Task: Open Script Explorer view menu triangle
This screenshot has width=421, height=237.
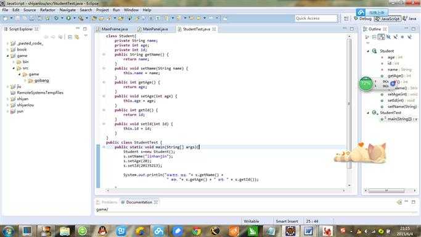Action: click(86, 36)
